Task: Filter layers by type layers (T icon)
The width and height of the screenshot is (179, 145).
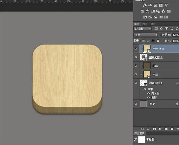Action: pyautogui.click(x=166, y=29)
